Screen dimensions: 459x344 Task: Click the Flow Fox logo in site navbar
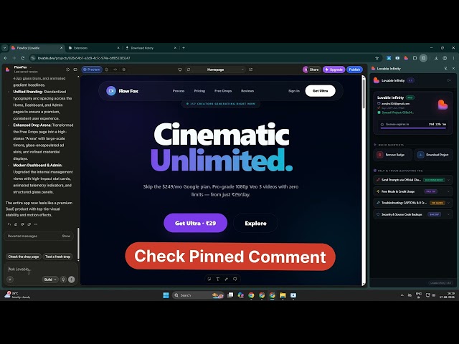[122, 91]
